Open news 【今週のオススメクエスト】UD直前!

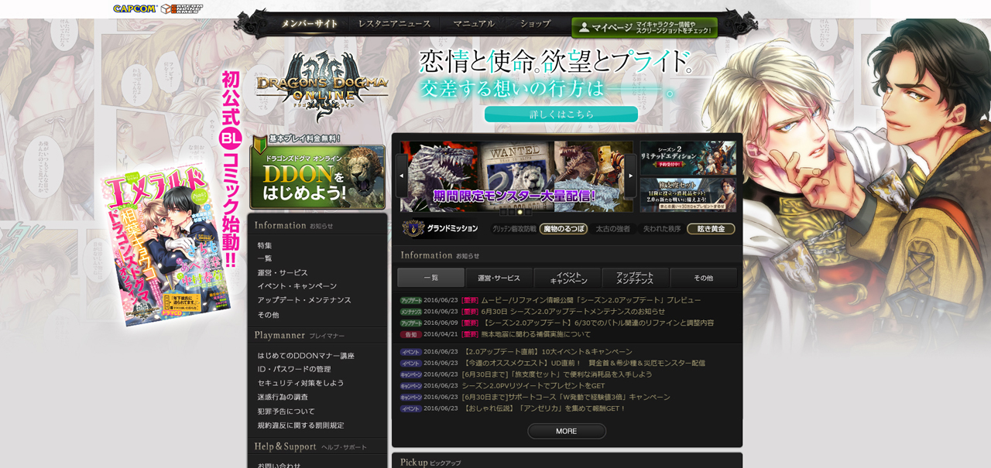click(584, 363)
